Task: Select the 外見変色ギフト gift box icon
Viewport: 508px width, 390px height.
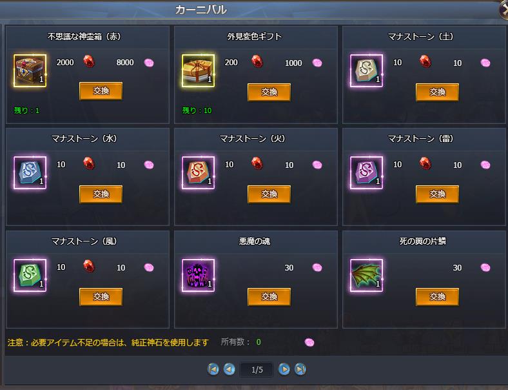Action: click(x=198, y=71)
